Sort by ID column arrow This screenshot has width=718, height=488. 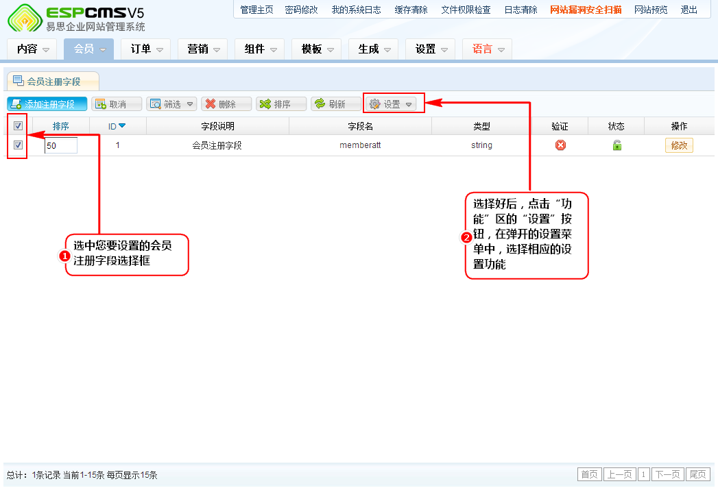122,126
